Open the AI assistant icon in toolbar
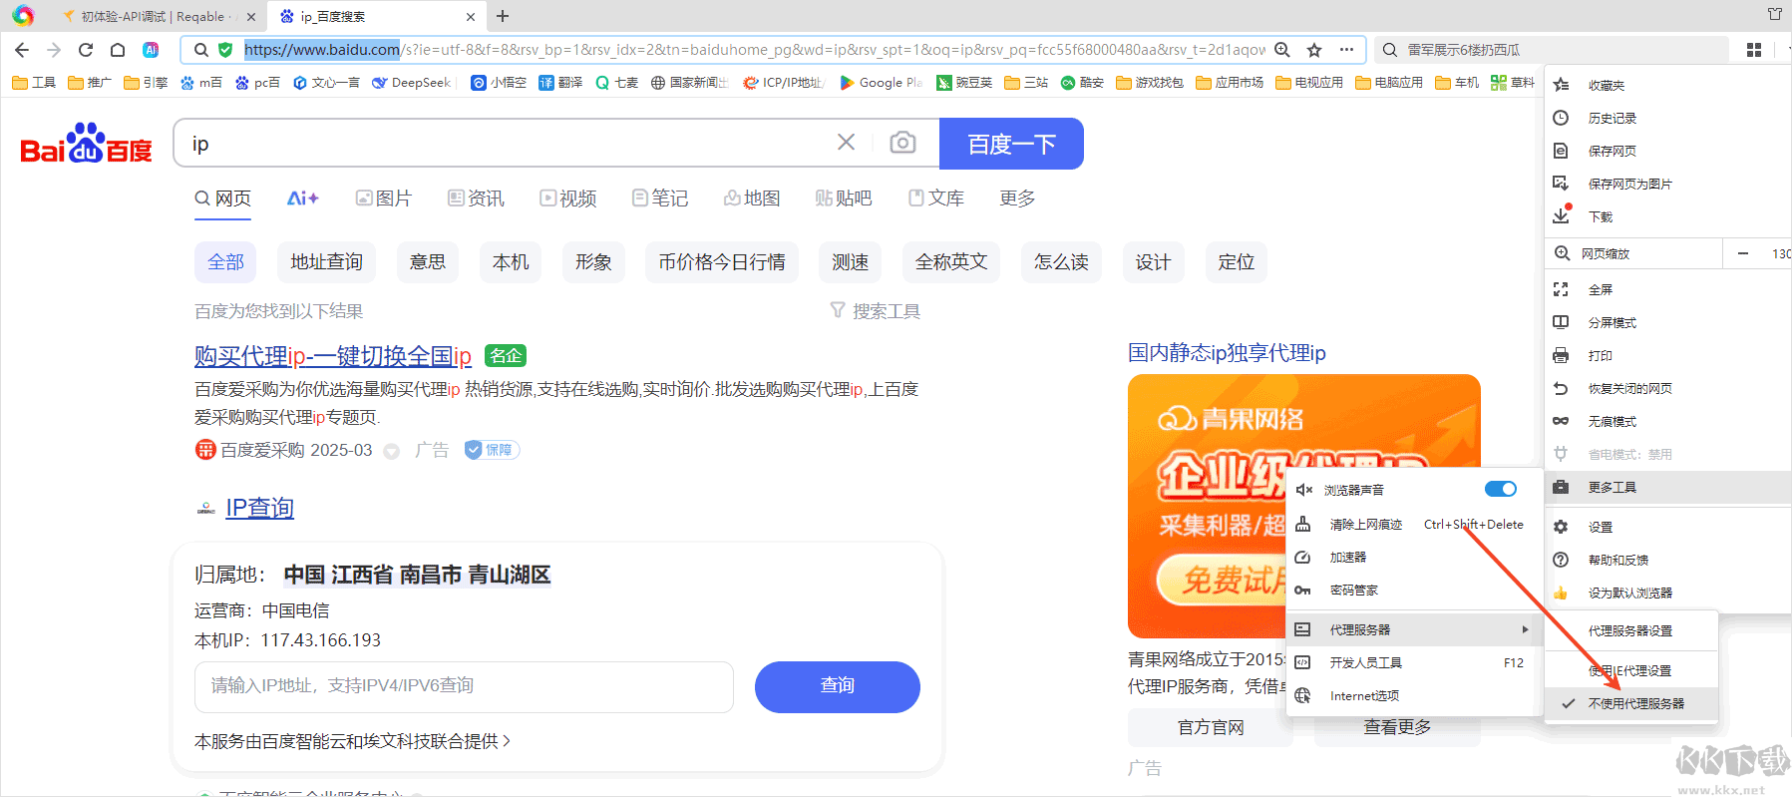This screenshot has width=1792, height=797. coord(151,50)
